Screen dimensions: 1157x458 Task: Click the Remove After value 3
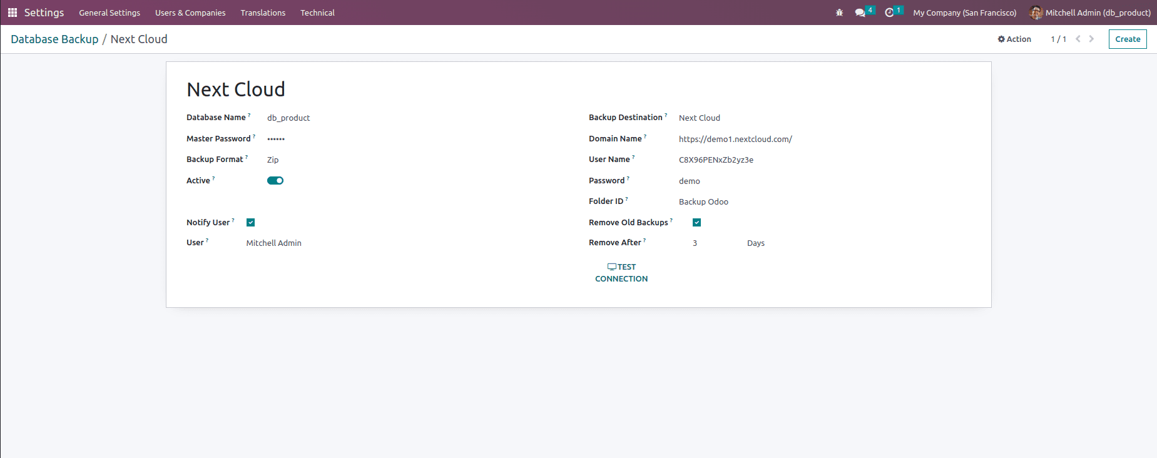pyautogui.click(x=695, y=243)
